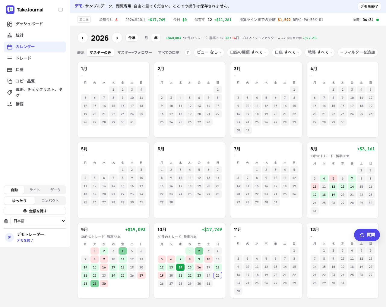
Task: Click the デ user avatar
Action: [x=9, y=237]
